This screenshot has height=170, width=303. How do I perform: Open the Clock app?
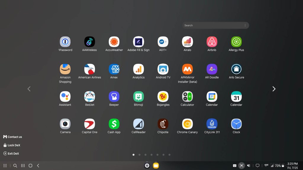tap(236, 124)
